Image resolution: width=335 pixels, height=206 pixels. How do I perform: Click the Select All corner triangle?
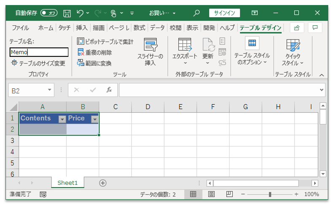point(13,107)
